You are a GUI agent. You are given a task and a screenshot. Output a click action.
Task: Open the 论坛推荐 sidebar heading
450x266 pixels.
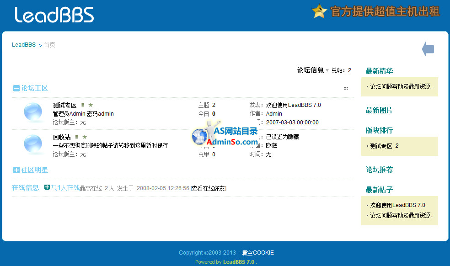click(379, 170)
